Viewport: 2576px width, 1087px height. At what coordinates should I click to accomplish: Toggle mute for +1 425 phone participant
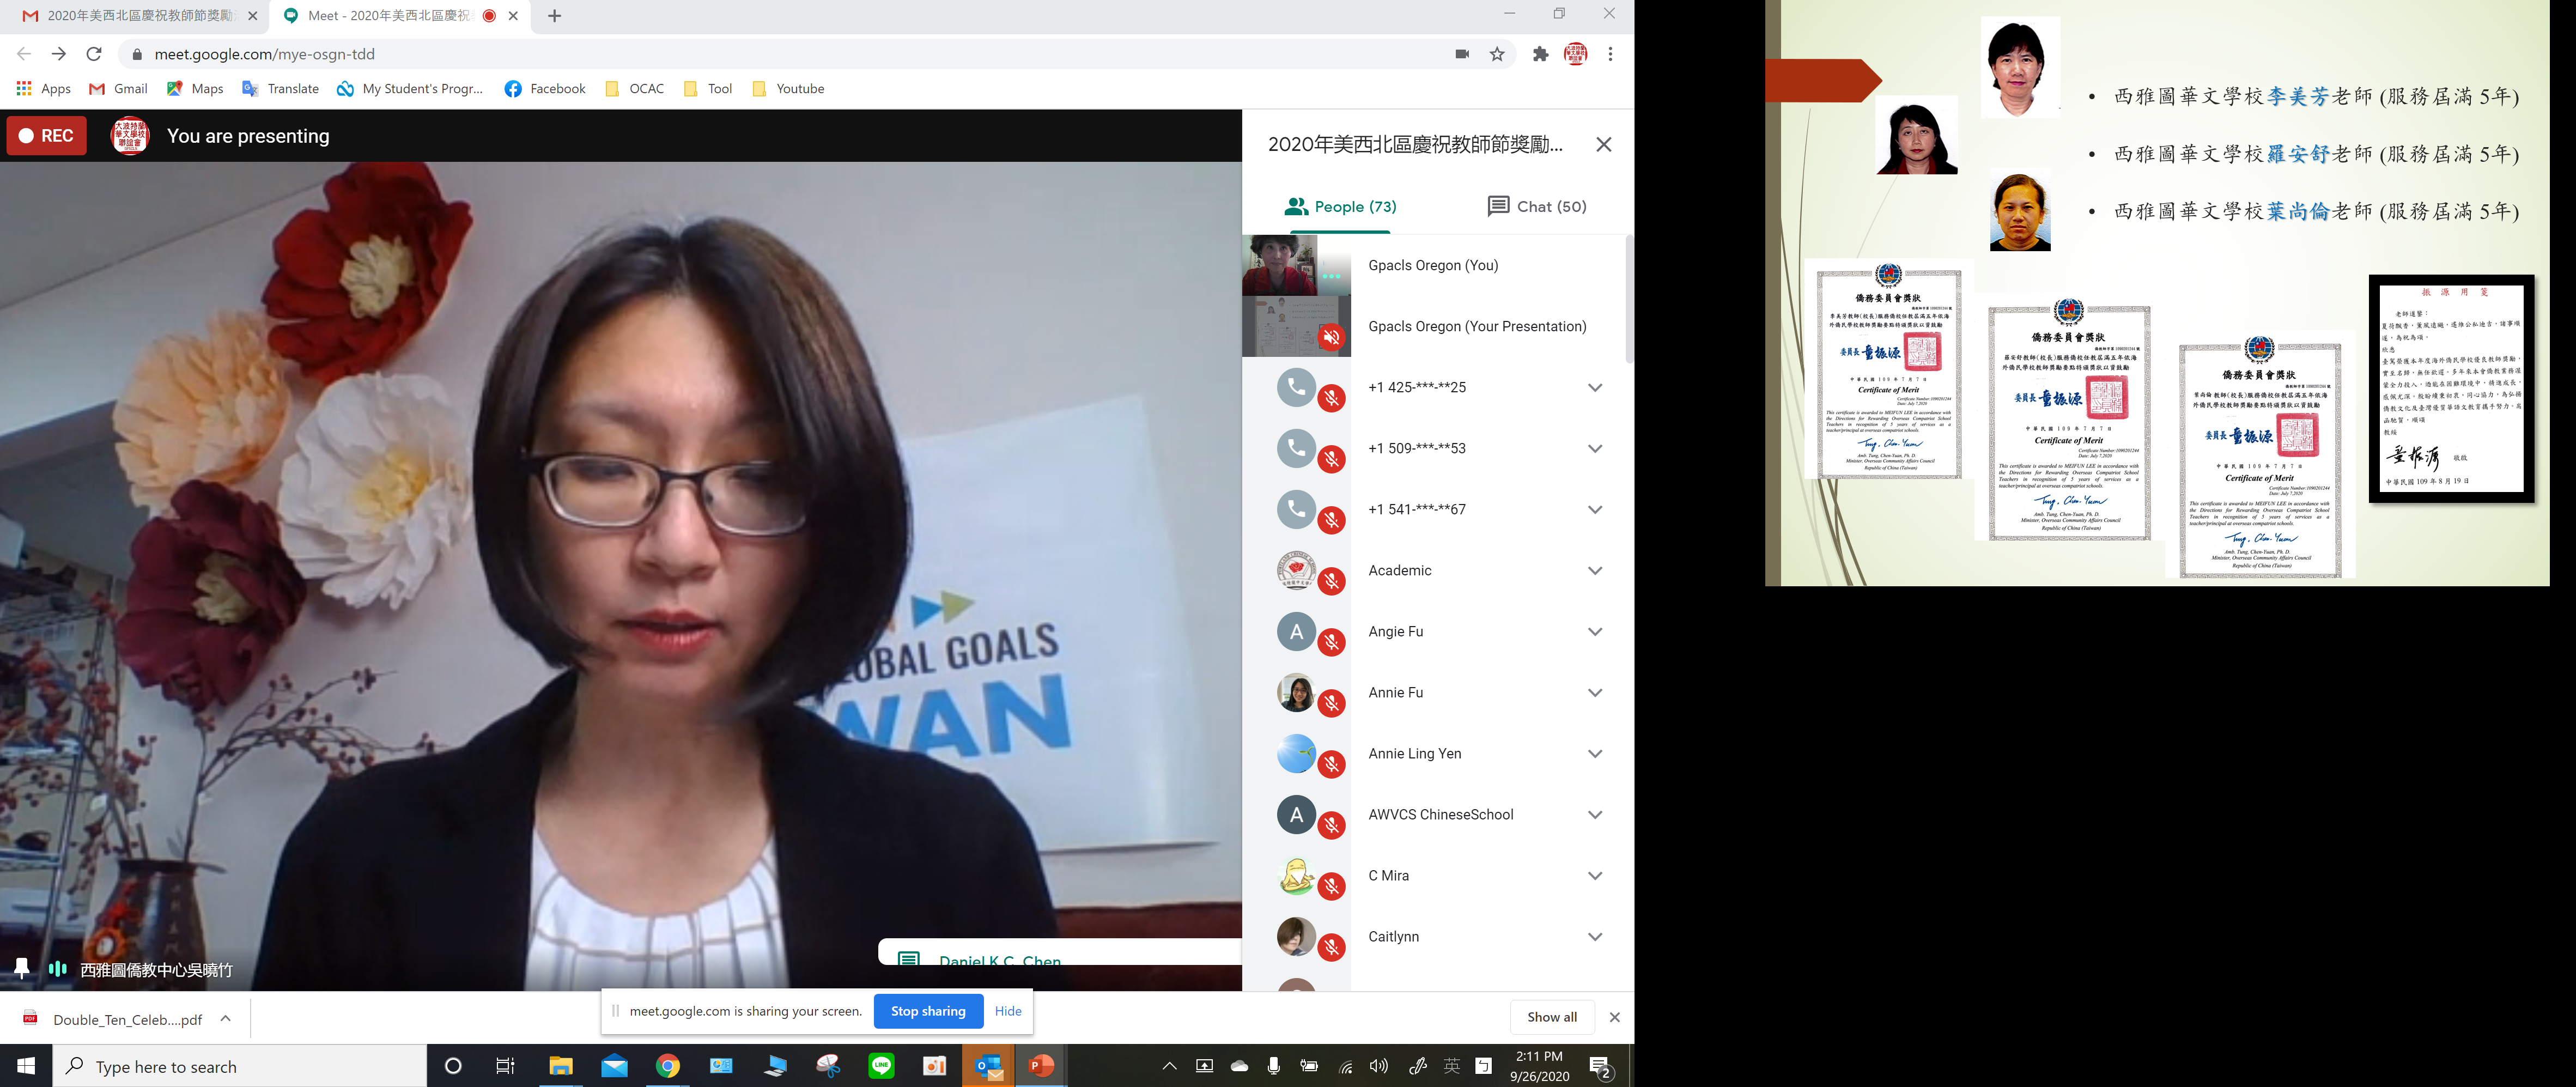click(x=1331, y=399)
